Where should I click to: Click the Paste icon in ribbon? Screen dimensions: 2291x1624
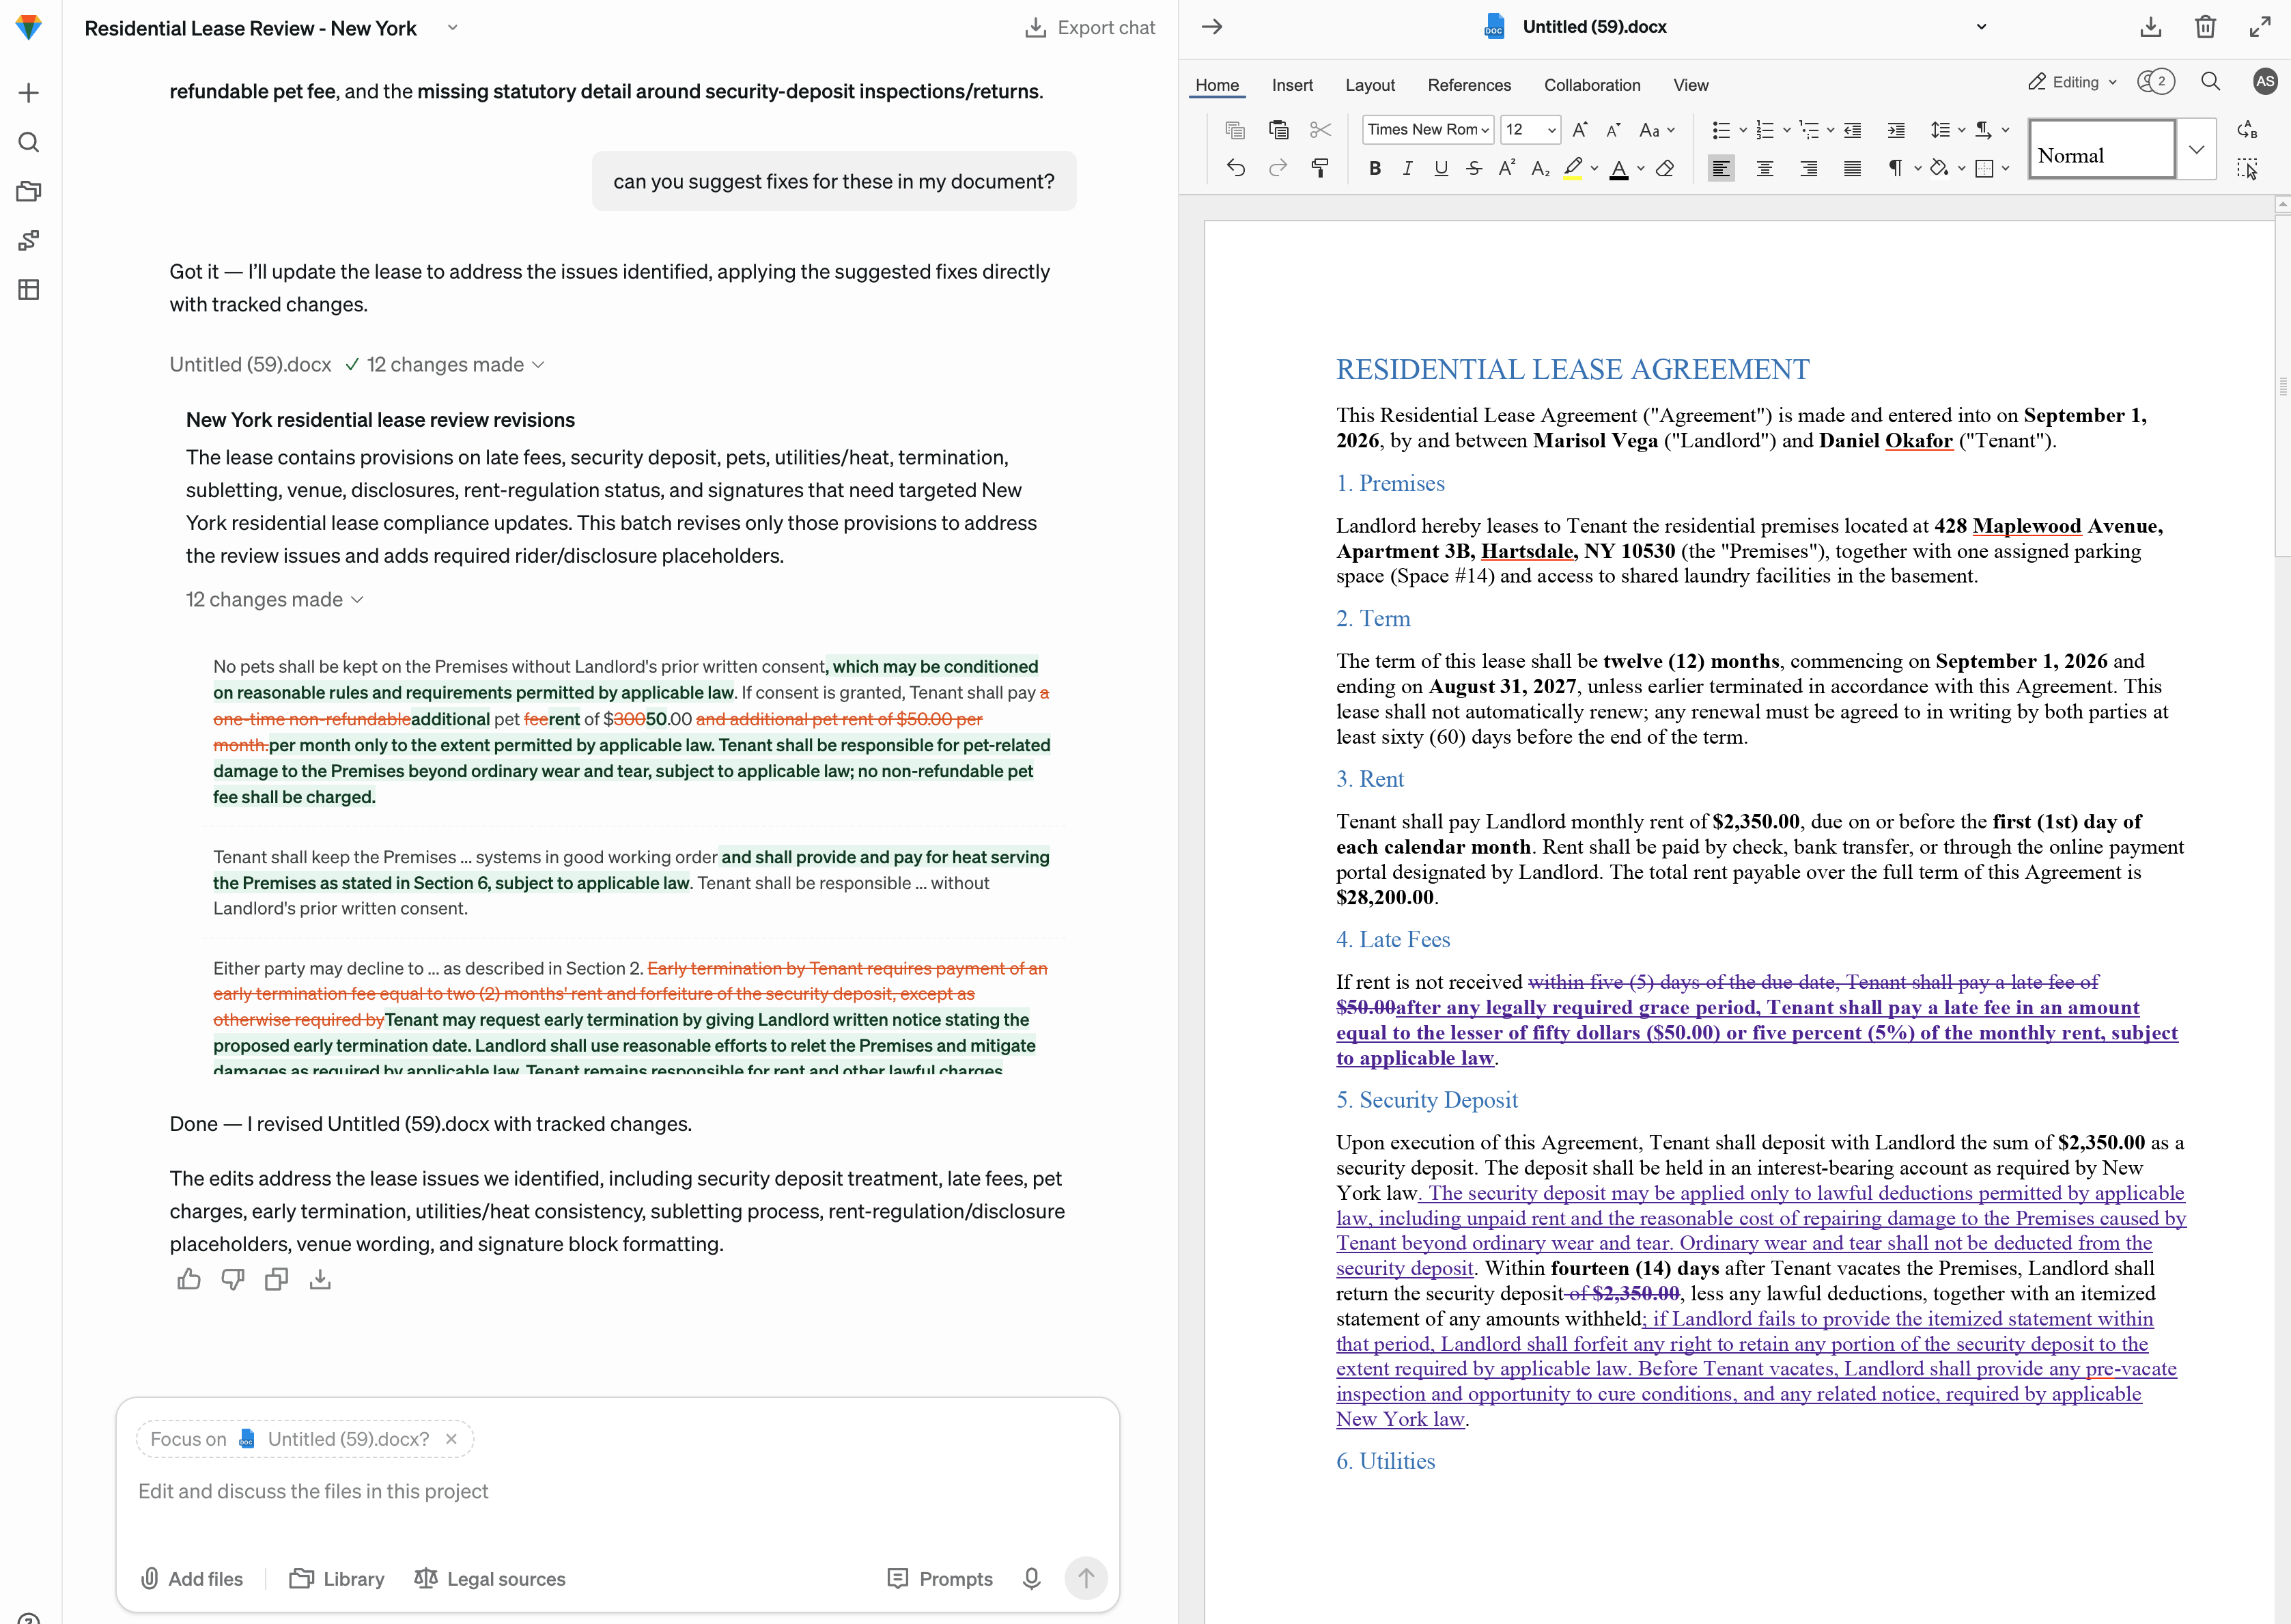[x=1278, y=129]
